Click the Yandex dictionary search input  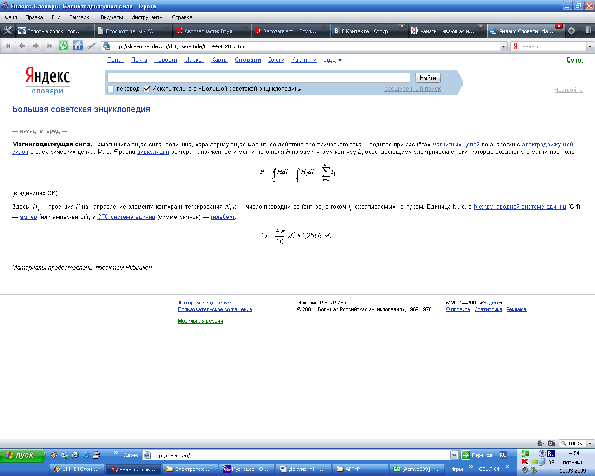[x=259, y=78]
